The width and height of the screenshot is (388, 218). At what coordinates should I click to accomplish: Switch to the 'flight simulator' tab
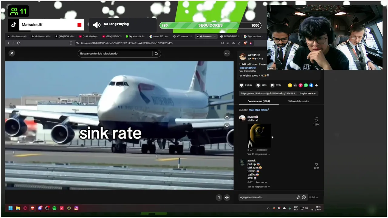tap(253, 36)
